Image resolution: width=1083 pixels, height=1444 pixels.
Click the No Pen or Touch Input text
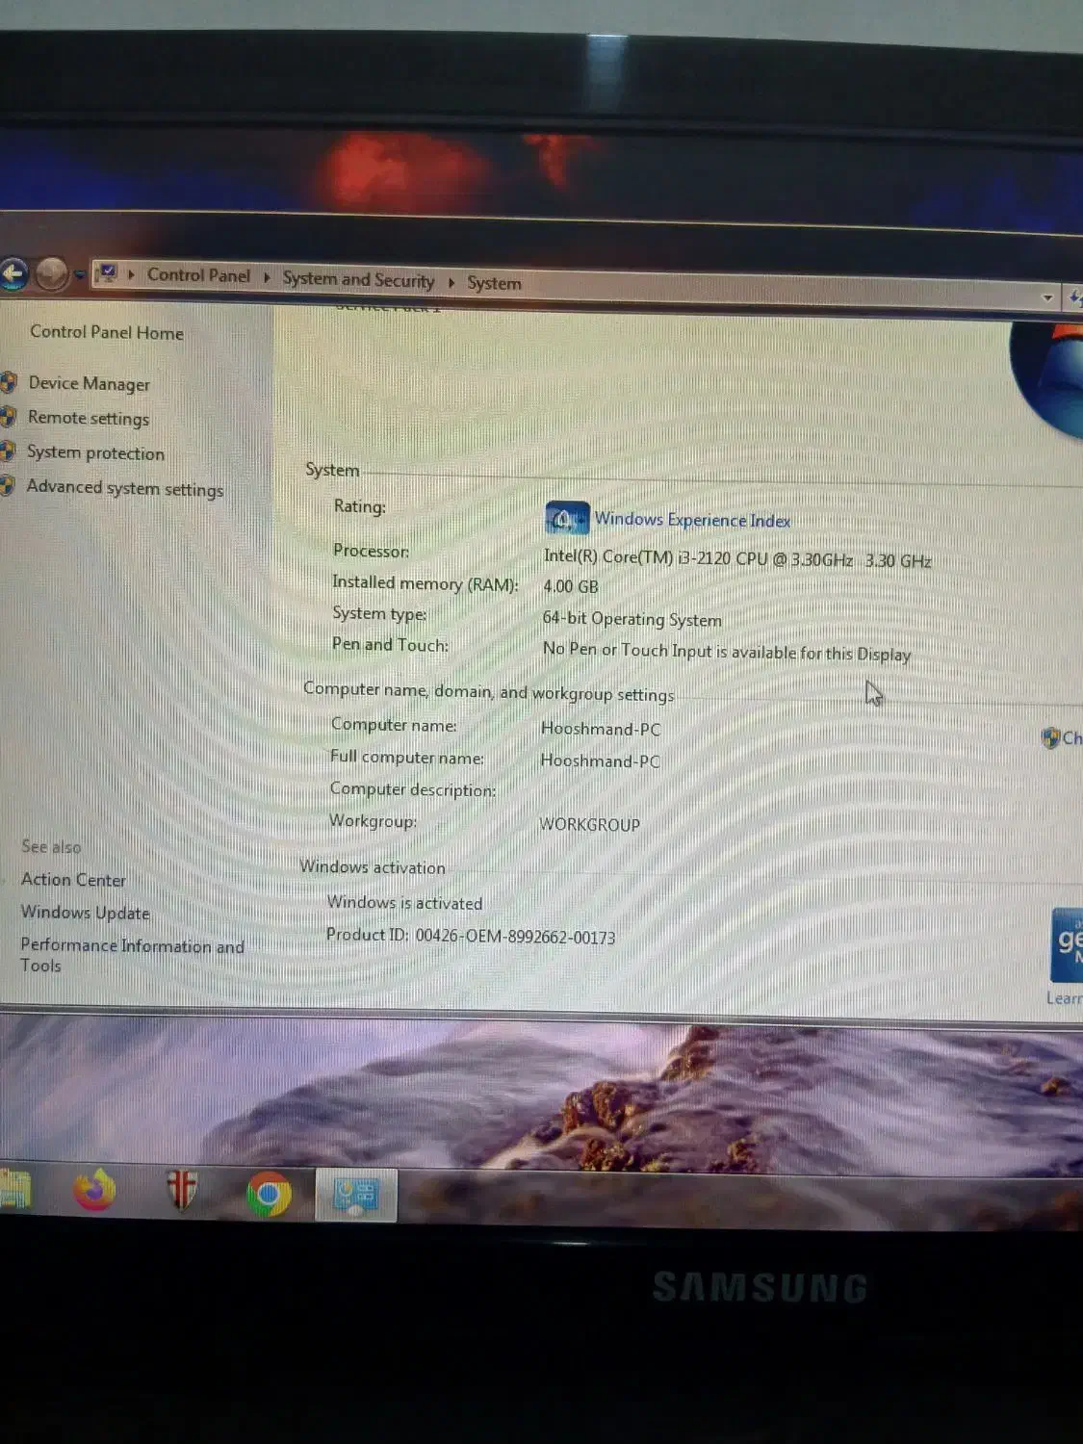pyautogui.click(x=727, y=652)
